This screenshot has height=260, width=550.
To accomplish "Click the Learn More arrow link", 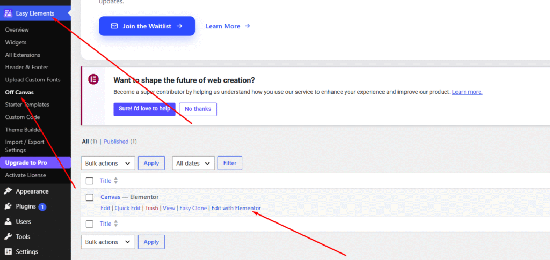I will tap(228, 26).
